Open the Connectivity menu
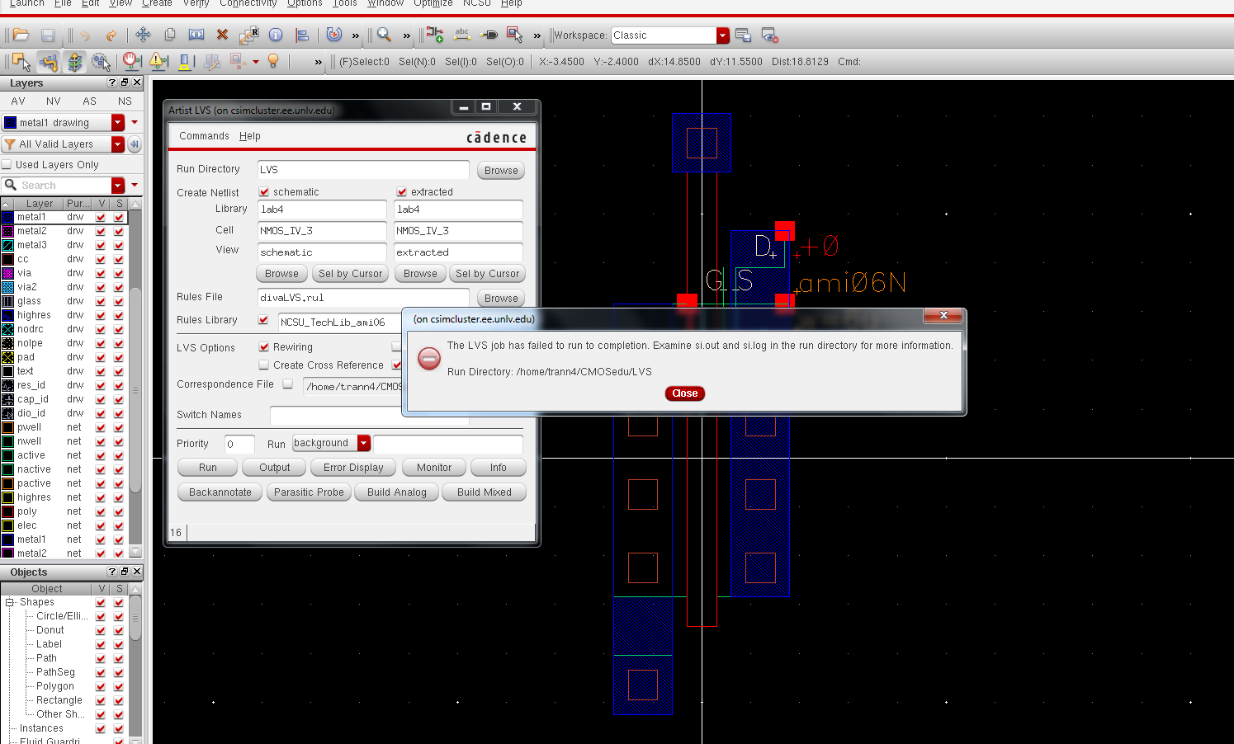This screenshot has width=1234, height=744. point(248,3)
